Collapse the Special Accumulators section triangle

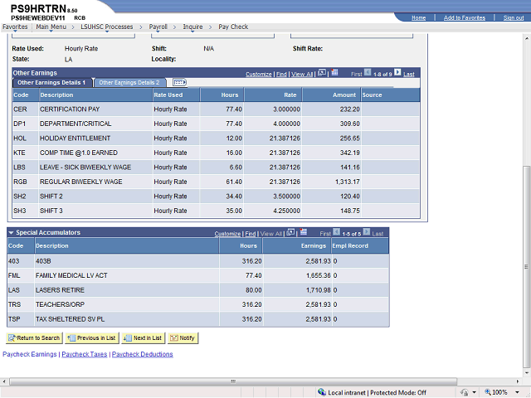11,233
